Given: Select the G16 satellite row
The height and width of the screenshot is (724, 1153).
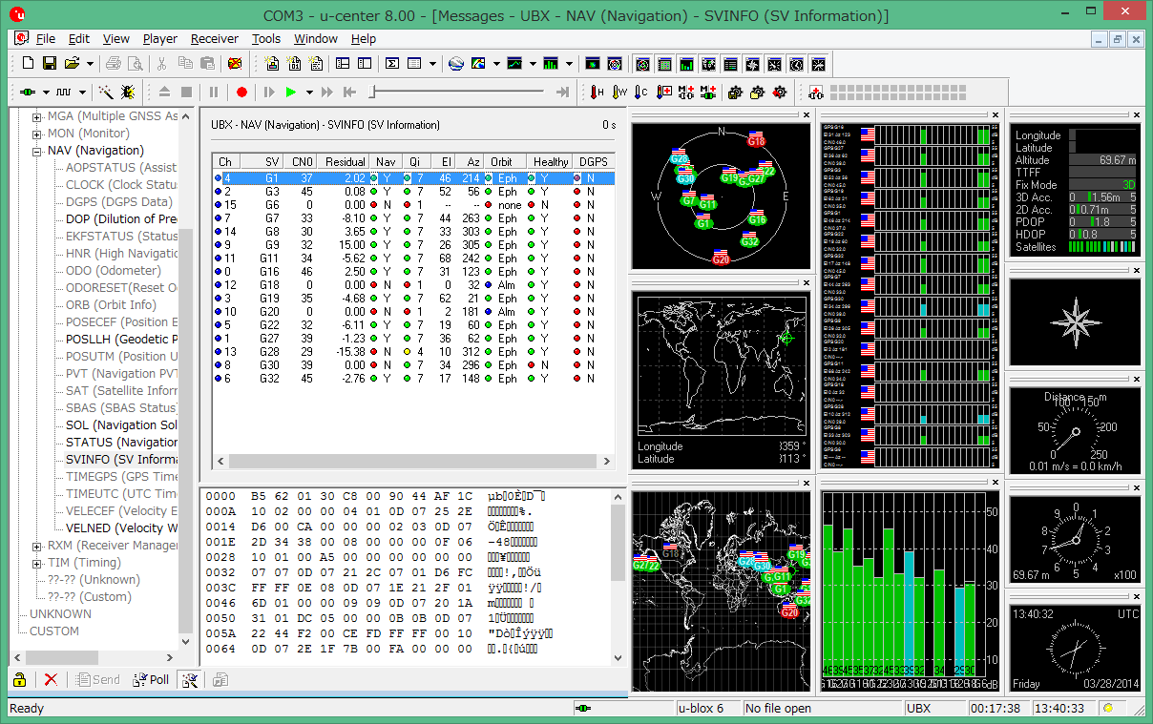Looking at the screenshot, I should 412,272.
